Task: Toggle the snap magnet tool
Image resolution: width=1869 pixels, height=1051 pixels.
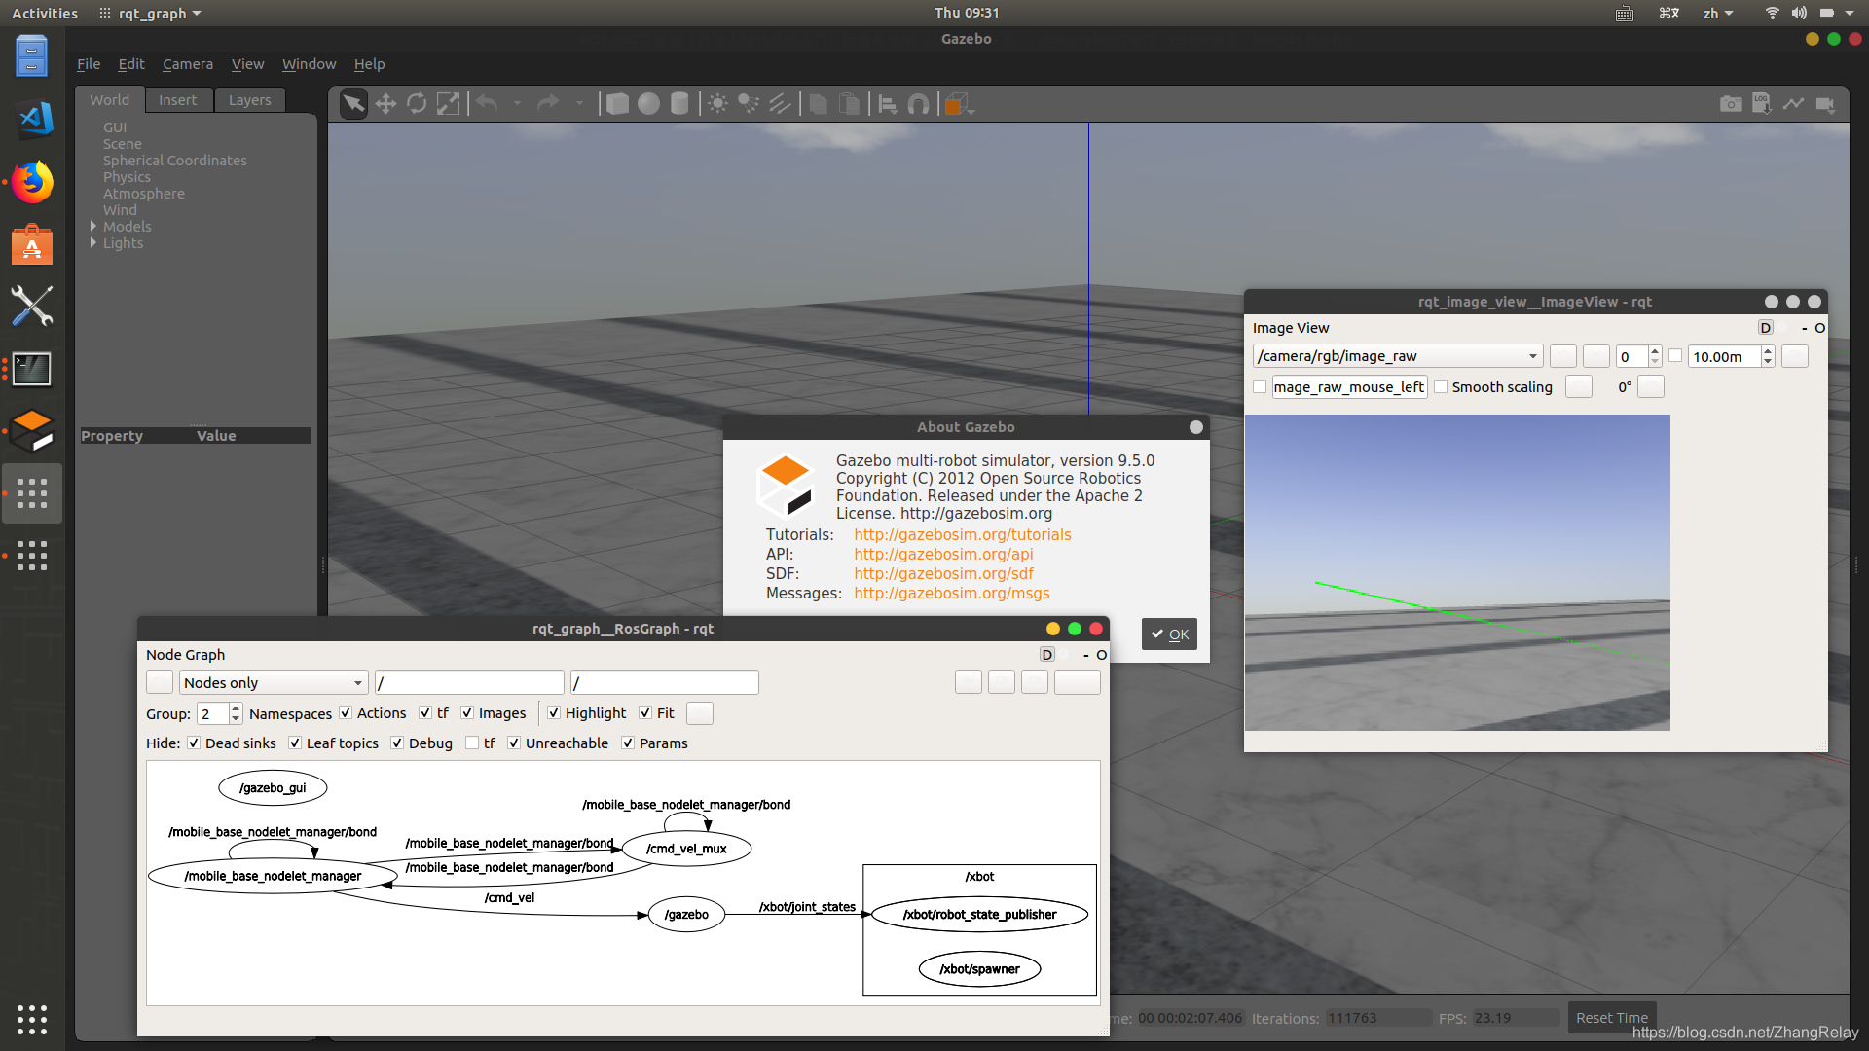Action: coord(918,104)
